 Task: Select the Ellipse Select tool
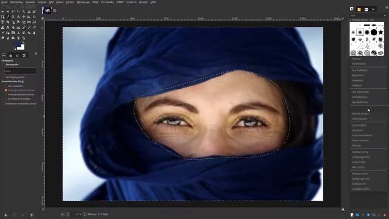point(8,12)
